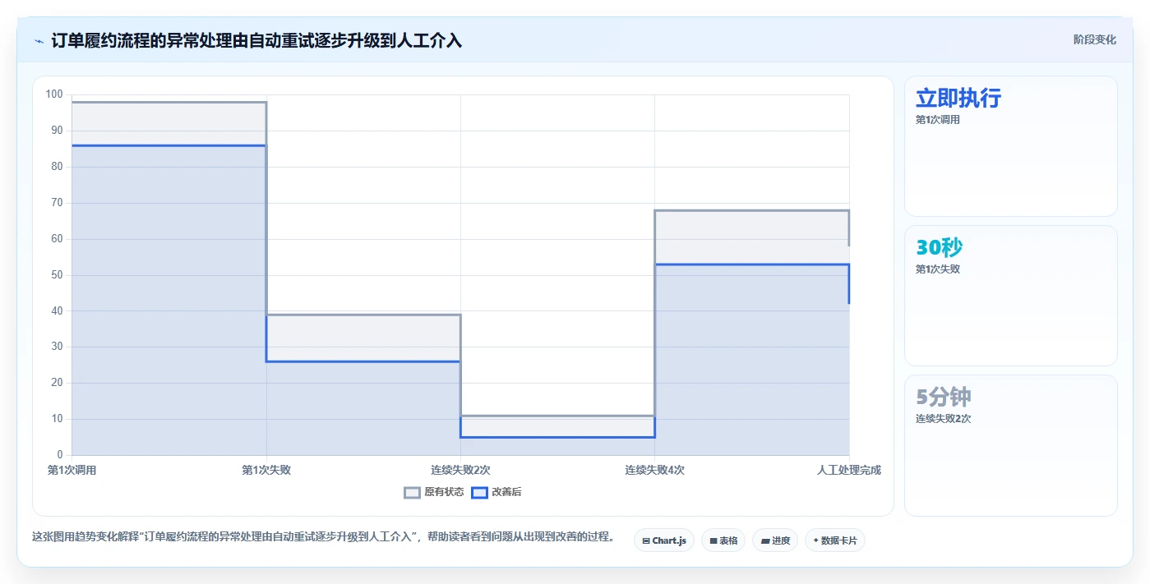Click the chart title about 订单履约流程
Screen dimensions: 1150x584
pos(256,41)
